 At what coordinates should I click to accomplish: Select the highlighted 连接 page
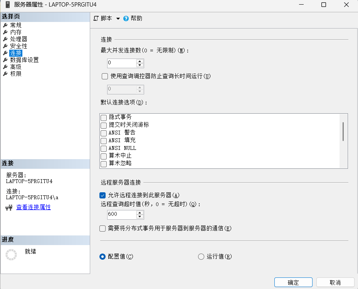pos(16,53)
